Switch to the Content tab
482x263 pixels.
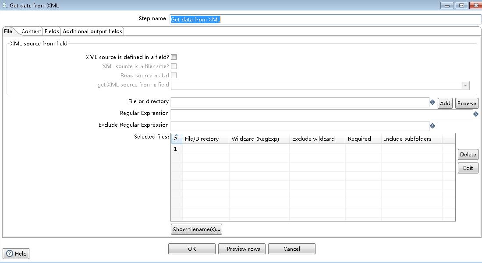coord(31,31)
